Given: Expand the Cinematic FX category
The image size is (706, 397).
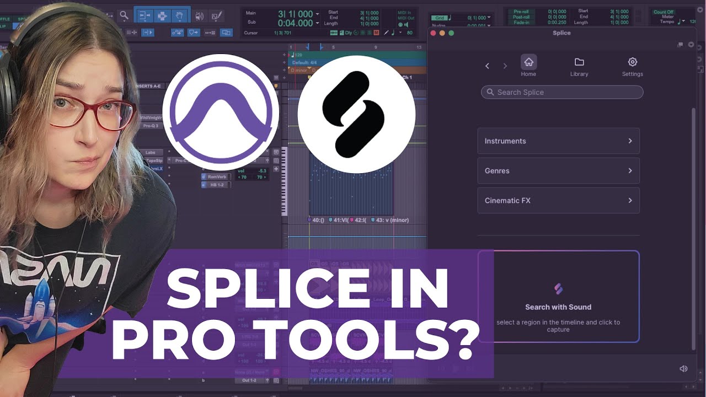Looking at the screenshot, I should tap(559, 201).
